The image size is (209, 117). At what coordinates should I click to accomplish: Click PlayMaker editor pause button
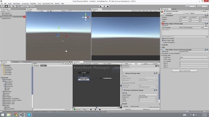(x=95, y=110)
